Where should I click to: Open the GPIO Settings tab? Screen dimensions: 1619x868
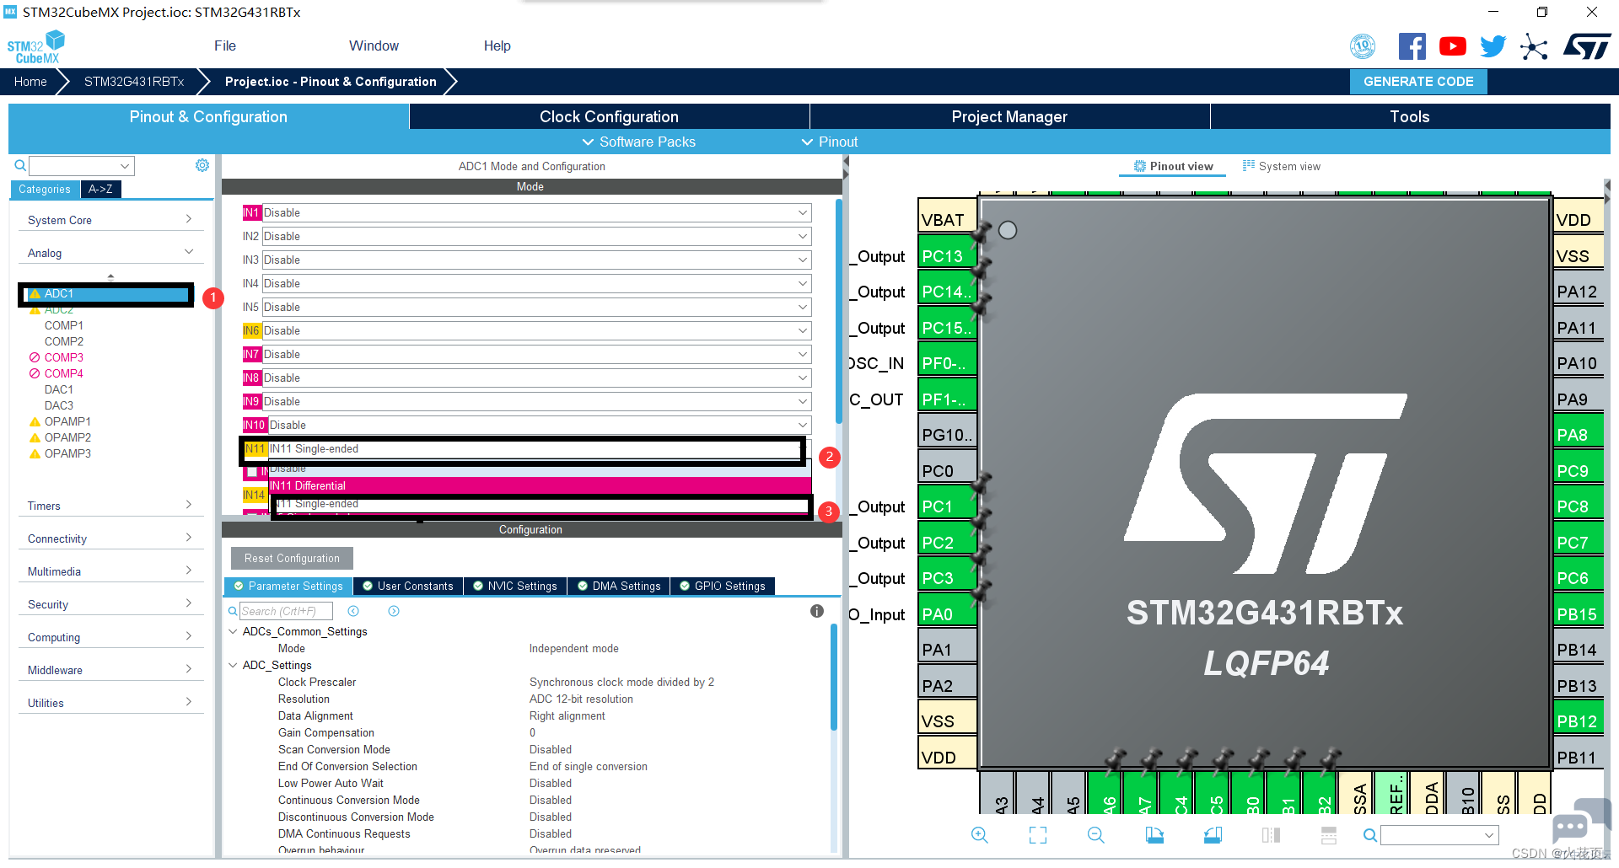(723, 586)
